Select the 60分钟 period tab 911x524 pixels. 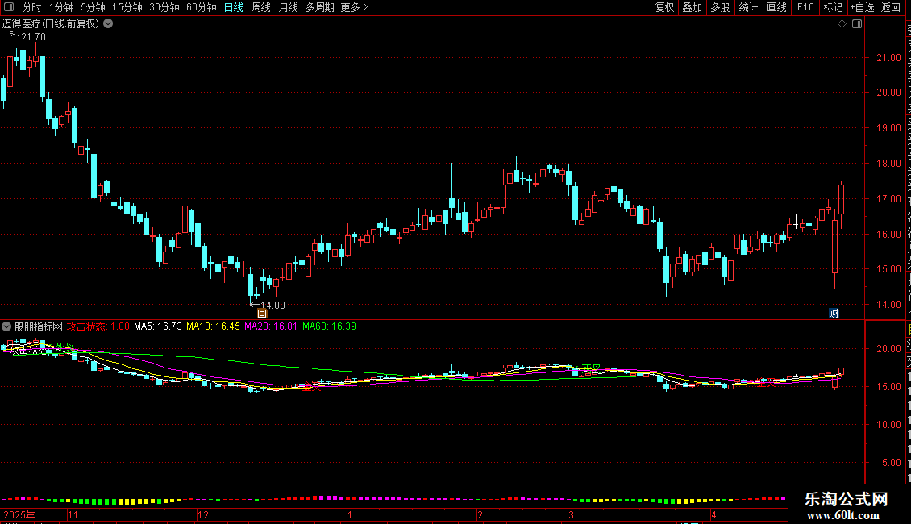pyautogui.click(x=202, y=7)
